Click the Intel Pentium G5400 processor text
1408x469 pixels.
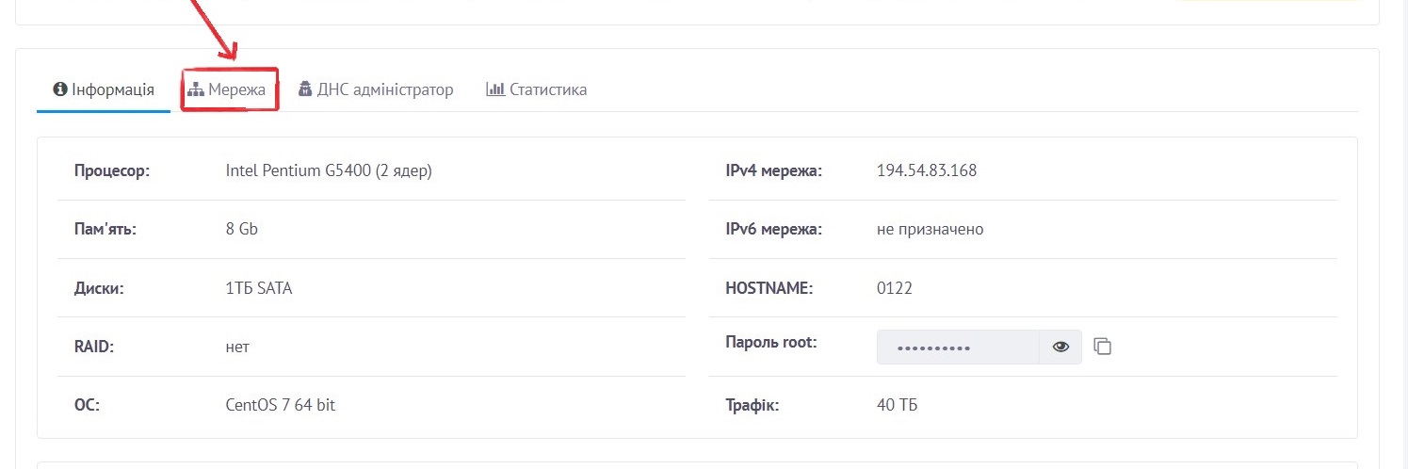(x=329, y=171)
